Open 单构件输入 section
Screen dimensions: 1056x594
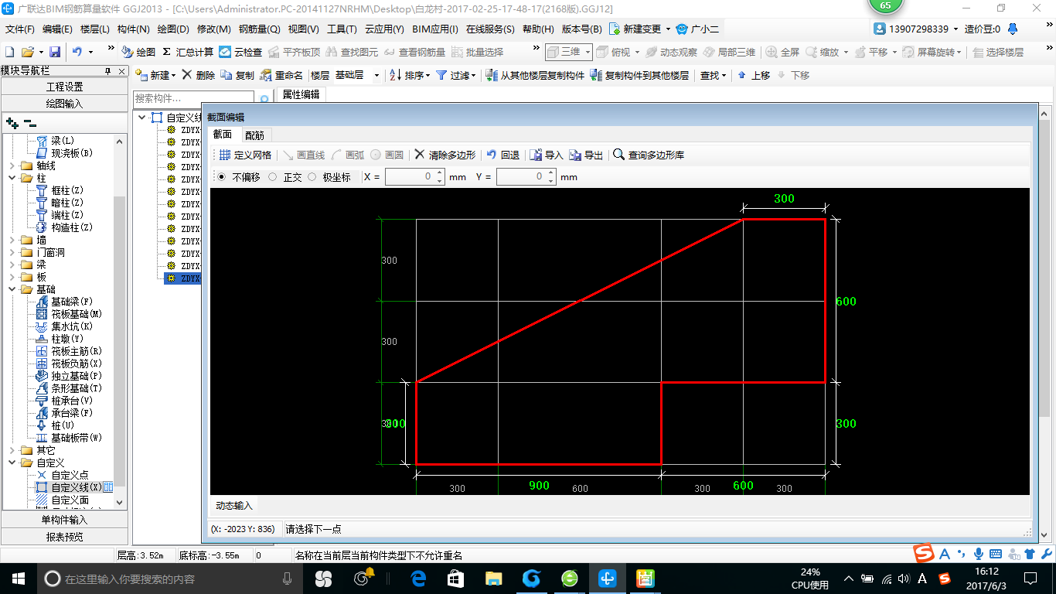click(x=64, y=520)
